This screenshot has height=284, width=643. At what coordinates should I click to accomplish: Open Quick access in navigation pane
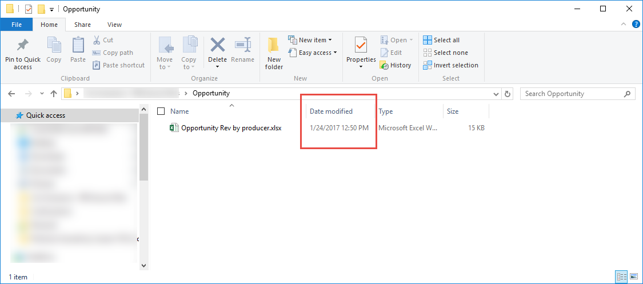46,115
